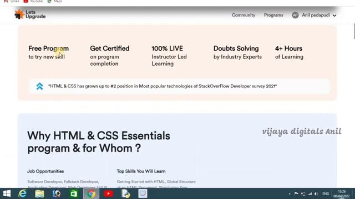Screen dimensions: 355x199
Task: Click the AP user avatar icon
Action: [295, 15]
